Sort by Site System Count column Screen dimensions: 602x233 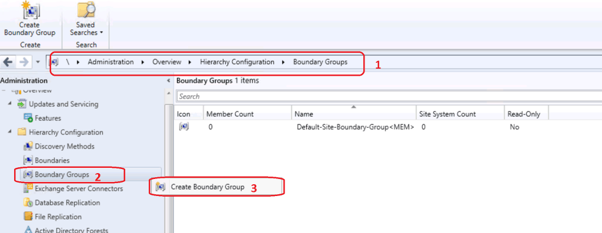tap(460, 114)
